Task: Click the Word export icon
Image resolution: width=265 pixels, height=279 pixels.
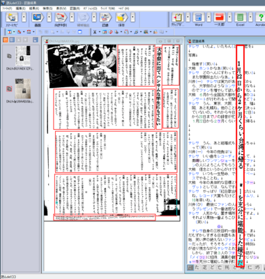Action: [x=199, y=17]
